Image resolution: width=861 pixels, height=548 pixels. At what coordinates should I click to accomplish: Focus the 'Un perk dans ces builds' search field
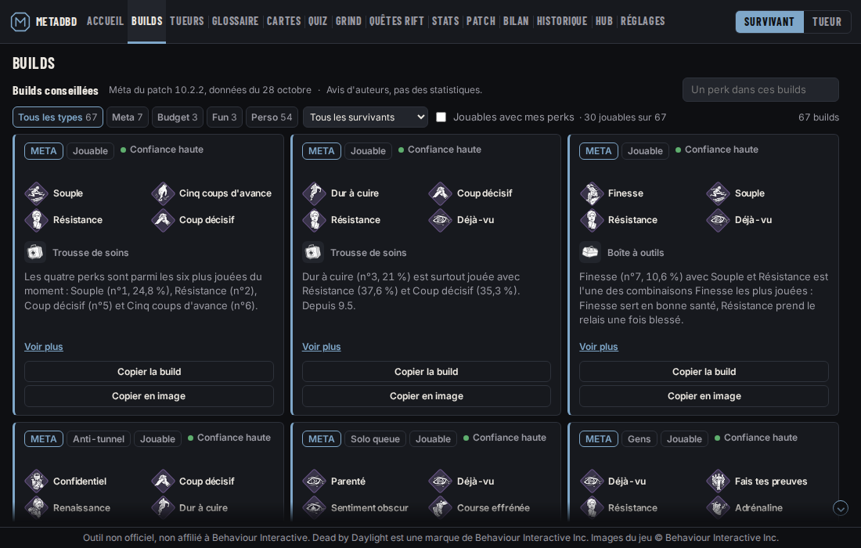tap(761, 89)
